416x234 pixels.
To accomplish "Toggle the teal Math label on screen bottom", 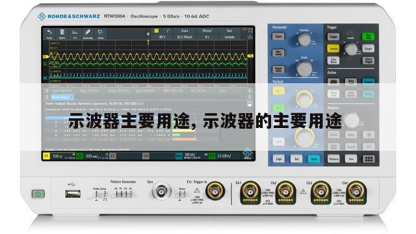I will click(x=179, y=156).
